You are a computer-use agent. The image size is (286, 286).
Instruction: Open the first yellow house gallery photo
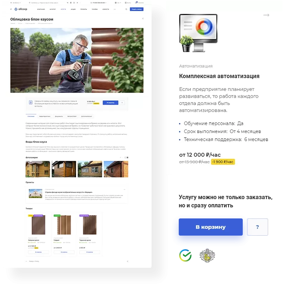point(38,169)
